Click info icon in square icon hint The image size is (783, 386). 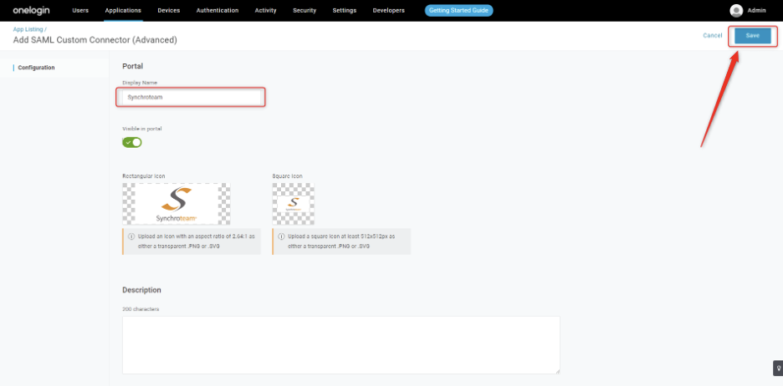tap(281, 236)
